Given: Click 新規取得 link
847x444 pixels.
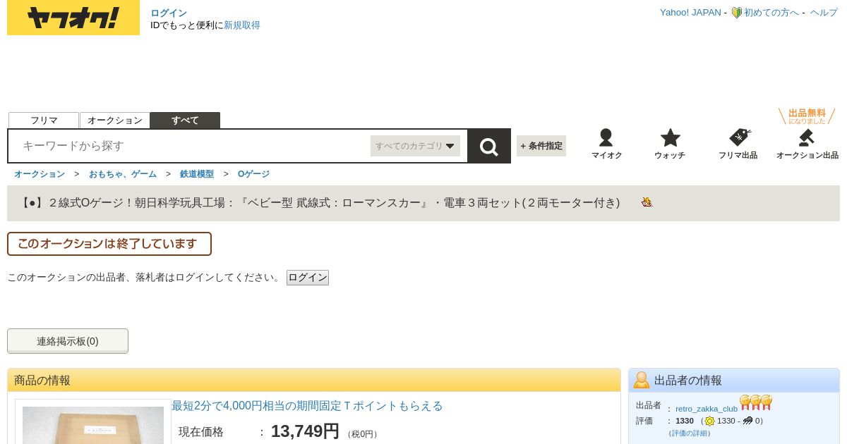Looking at the screenshot, I should click(242, 25).
